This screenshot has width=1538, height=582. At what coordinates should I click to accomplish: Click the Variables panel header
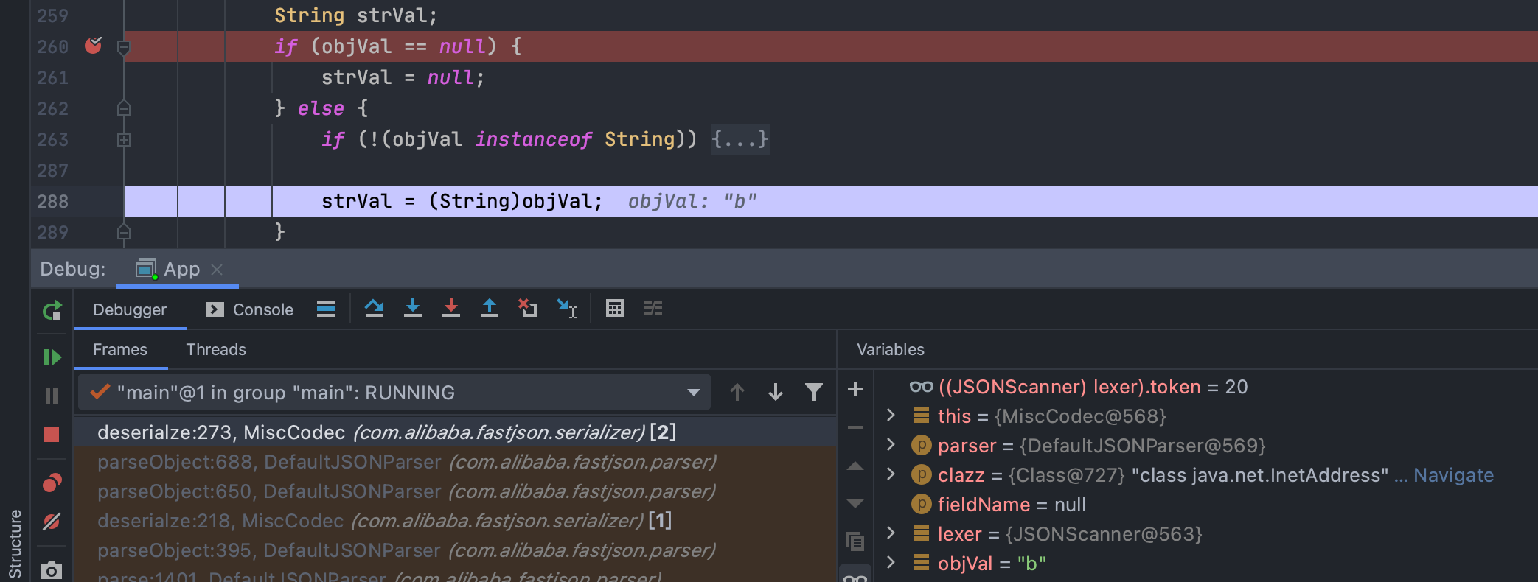(890, 349)
